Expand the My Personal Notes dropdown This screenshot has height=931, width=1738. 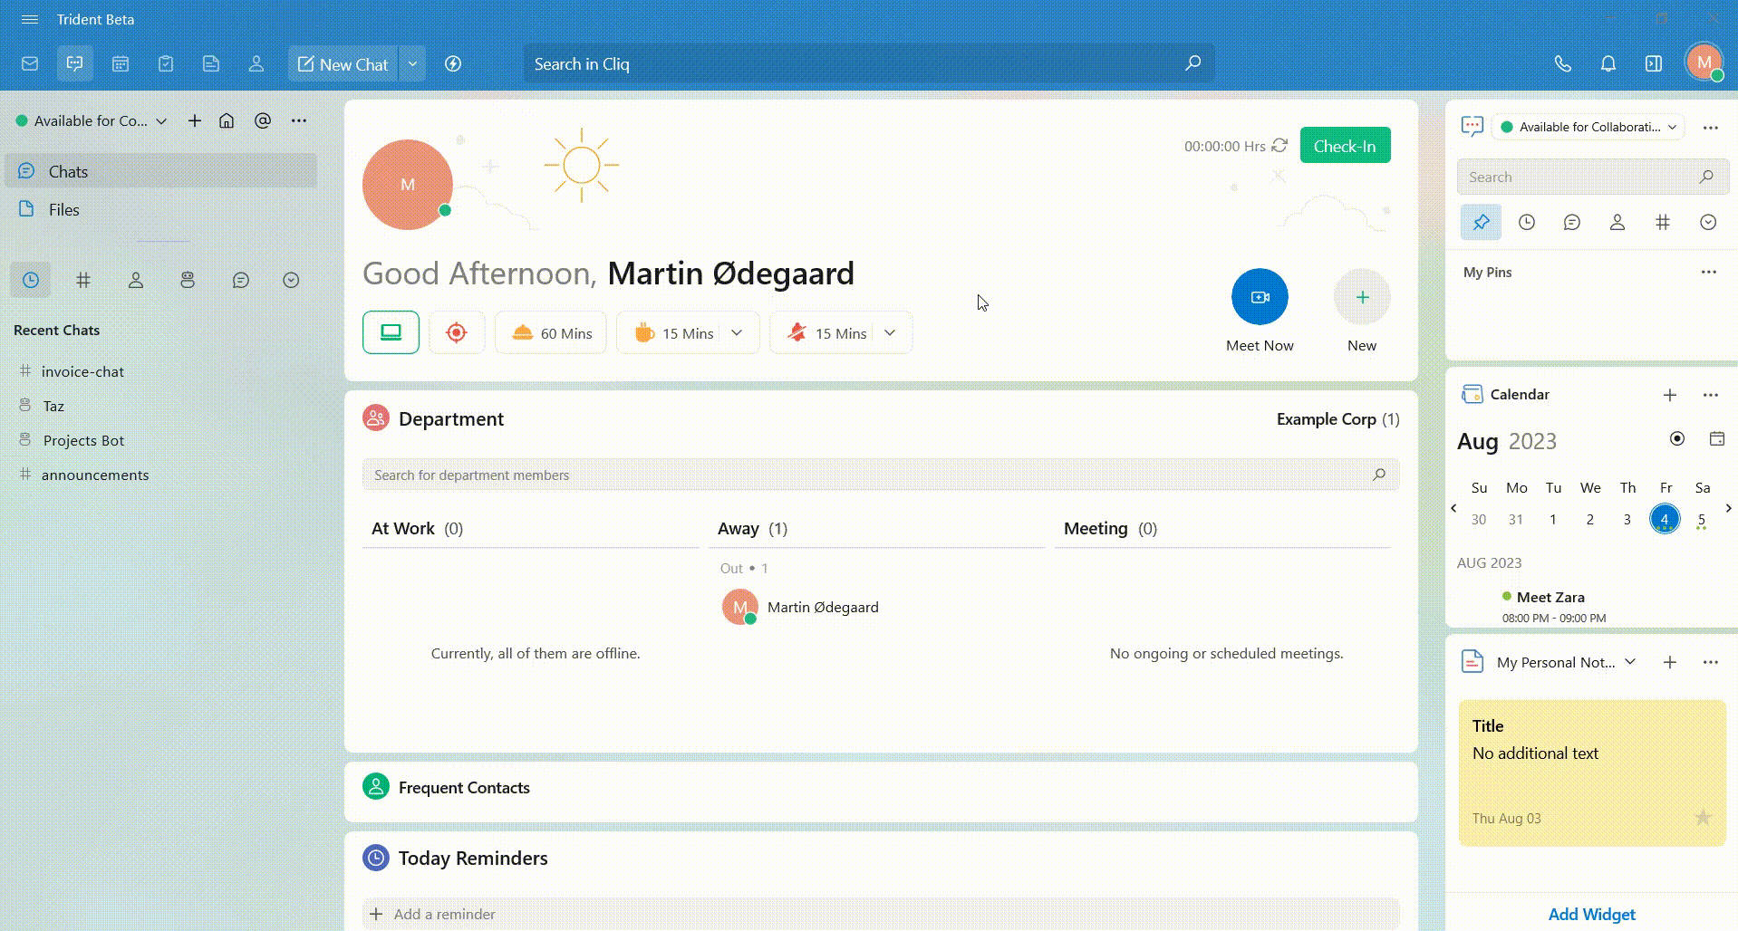tap(1630, 662)
